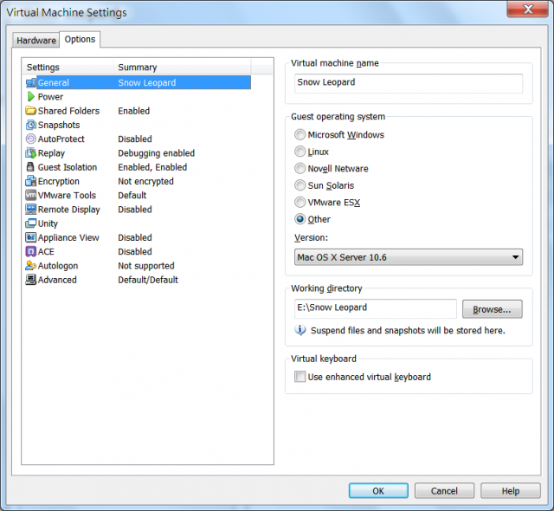Select VMware ESX guest option
554x511 pixels.
[x=300, y=202]
